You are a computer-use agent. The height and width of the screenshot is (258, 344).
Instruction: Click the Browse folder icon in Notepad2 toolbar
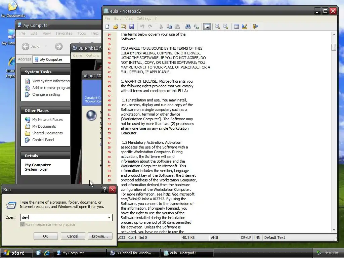point(124,27)
